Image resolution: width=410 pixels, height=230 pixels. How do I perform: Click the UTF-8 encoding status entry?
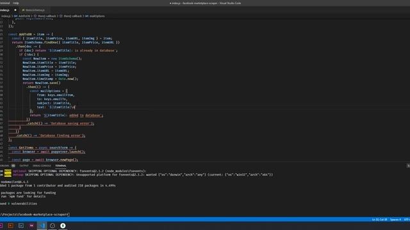point(407,220)
